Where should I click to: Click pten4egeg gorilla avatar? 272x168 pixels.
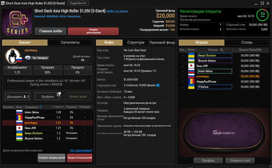[13, 56]
